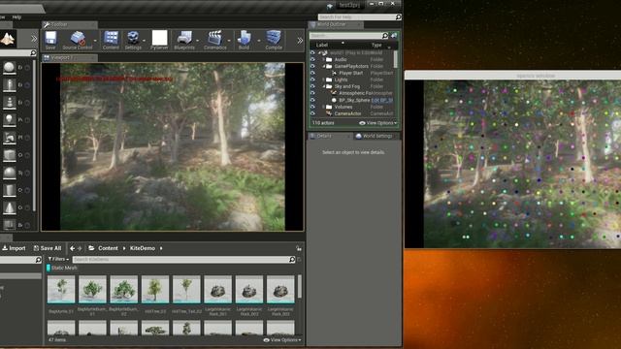Viewport: 621px width, 349px height.
Task: Open the Build options dropdown arrow
Action: tap(259, 41)
